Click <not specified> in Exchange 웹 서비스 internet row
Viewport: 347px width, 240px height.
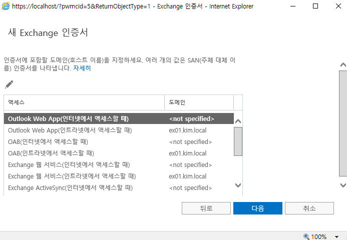pyautogui.click(x=191, y=164)
